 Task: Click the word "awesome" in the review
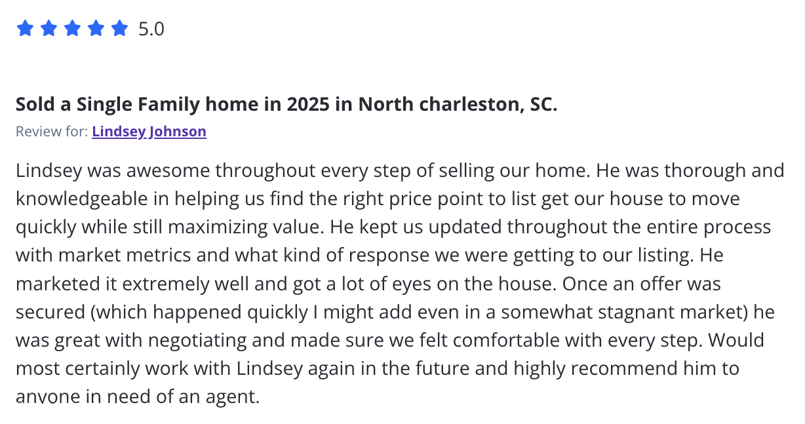[167, 171]
